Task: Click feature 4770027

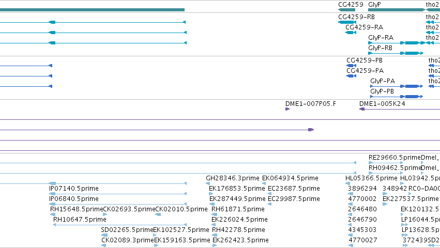Action: tap(363, 240)
